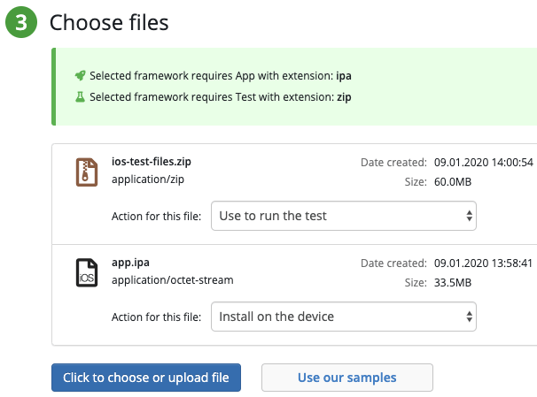This screenshot has height=397, width=537.
Task: Click the brown zip archive file icon
Action: [x=87, y=172]
